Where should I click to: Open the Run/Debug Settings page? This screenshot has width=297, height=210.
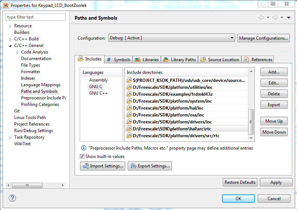(x=33, y=131)
